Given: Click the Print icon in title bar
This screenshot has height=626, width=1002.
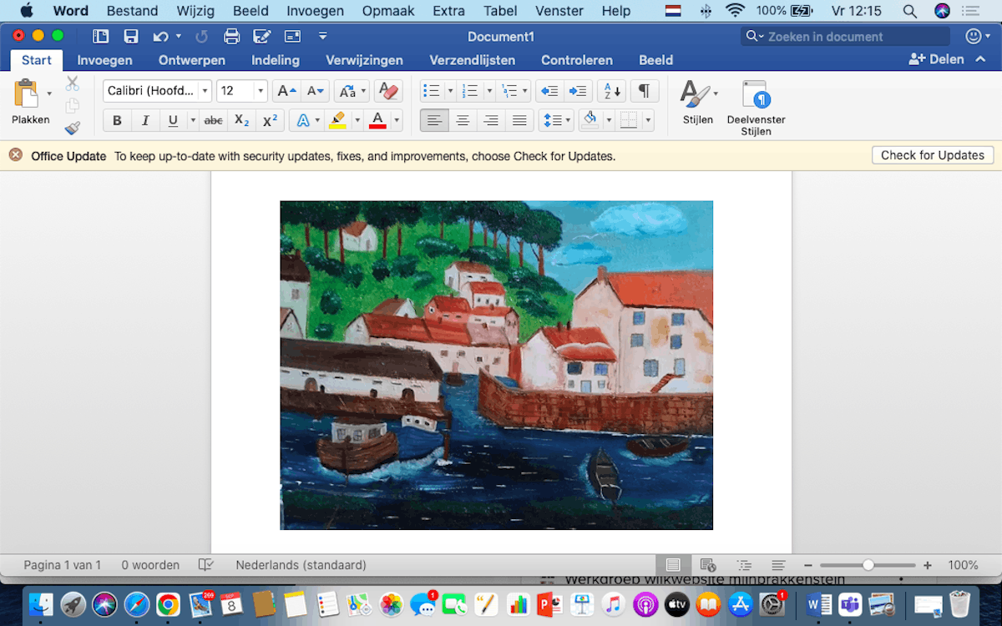Looking at the screenshot, I should (231, 36).
